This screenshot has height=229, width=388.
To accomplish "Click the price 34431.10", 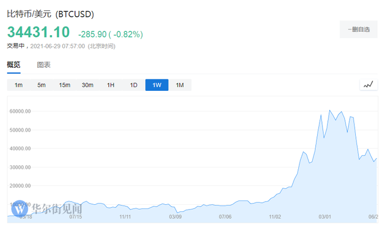I will click(x=39, y=32).
